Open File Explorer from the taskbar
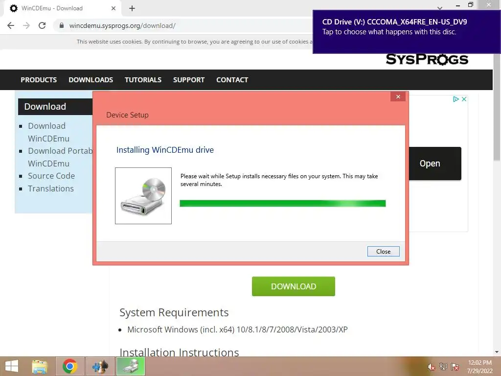501x376 pixels. 40,366
